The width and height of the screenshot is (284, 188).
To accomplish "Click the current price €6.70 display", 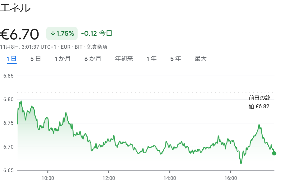I will tap(19, 34).
